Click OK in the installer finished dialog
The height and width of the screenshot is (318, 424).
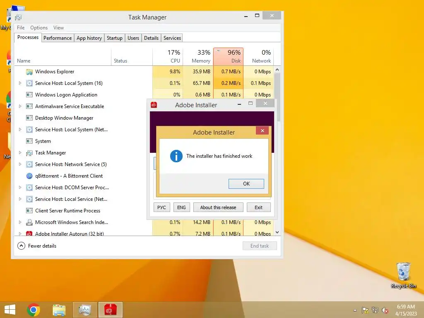[x=246, y=184]
